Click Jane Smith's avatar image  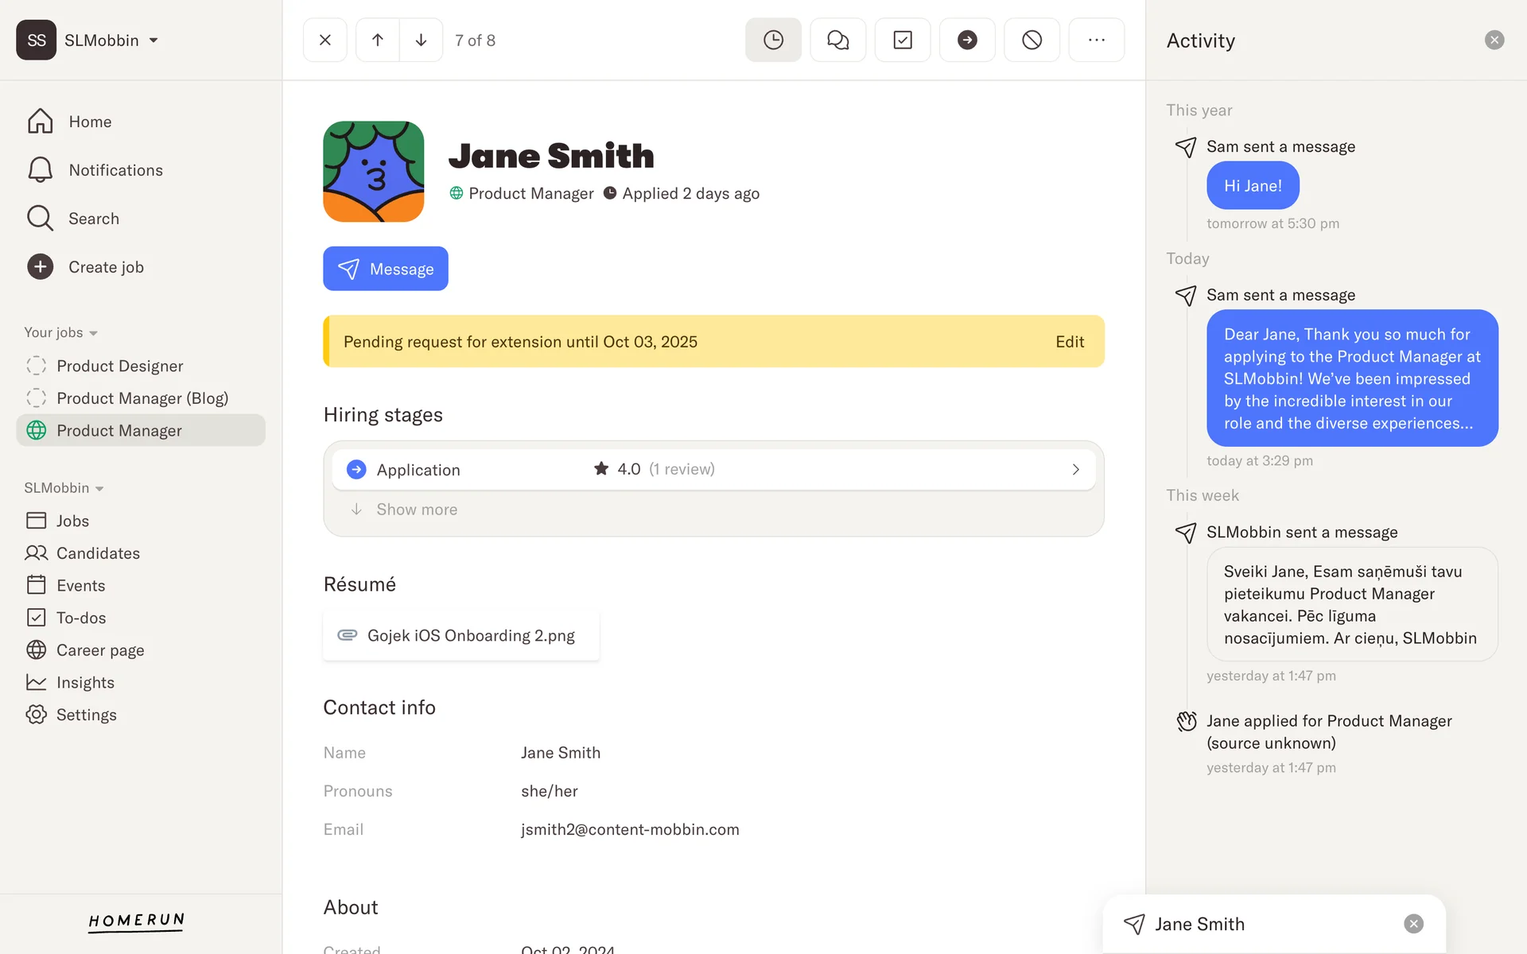[373, 172]
